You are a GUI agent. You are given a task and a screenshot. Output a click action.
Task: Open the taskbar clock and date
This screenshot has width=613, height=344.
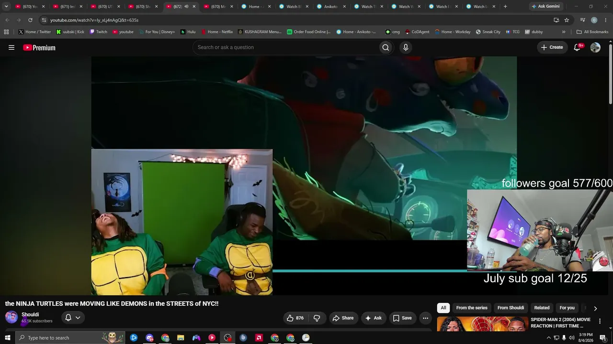tap(586, 338)
